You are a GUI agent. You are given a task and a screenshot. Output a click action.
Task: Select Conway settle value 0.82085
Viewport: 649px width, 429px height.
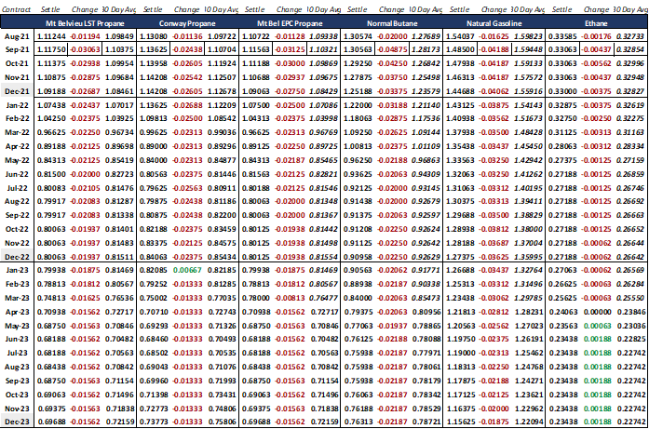[154, 270]
